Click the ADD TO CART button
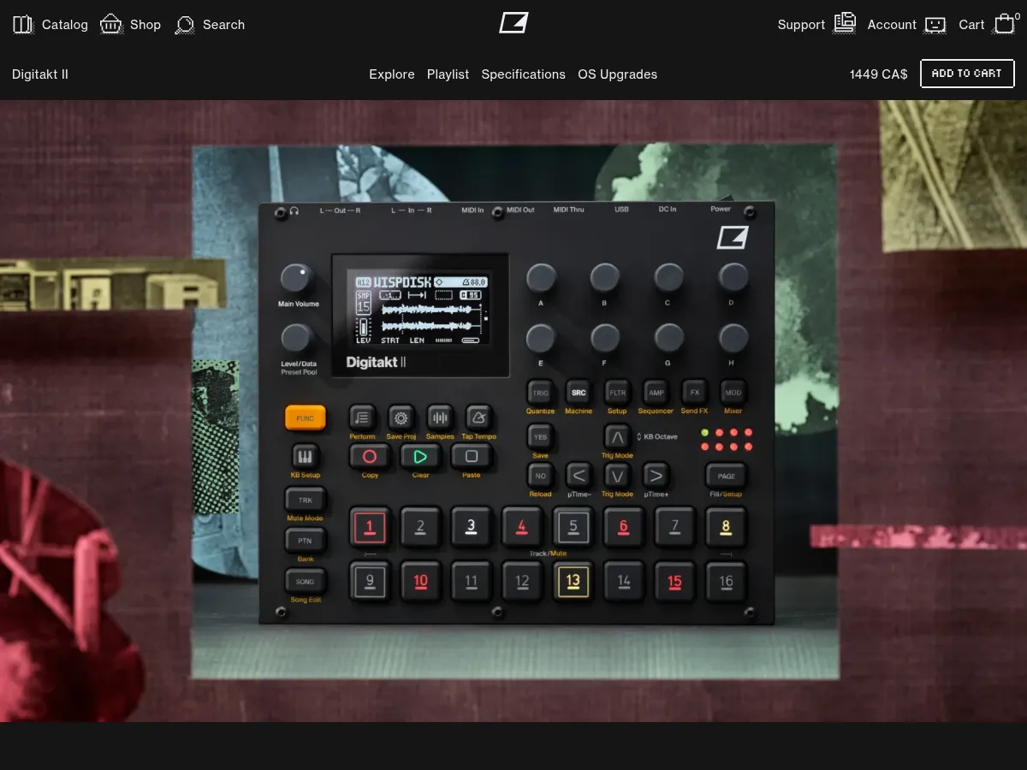1027x770 pixels. (967, 74)
